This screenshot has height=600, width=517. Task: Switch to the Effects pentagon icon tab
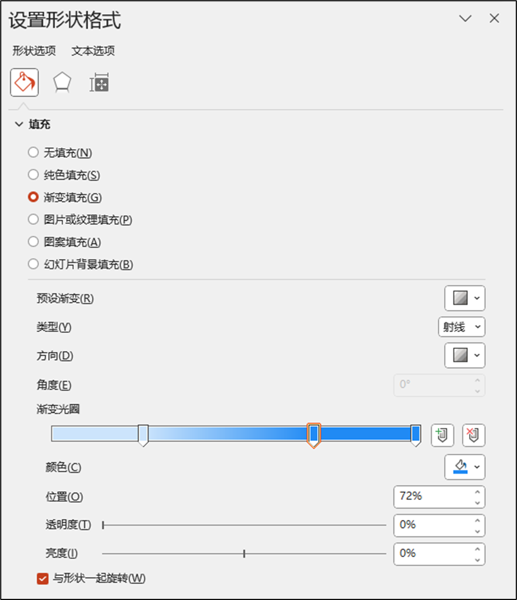click(62, 82)
